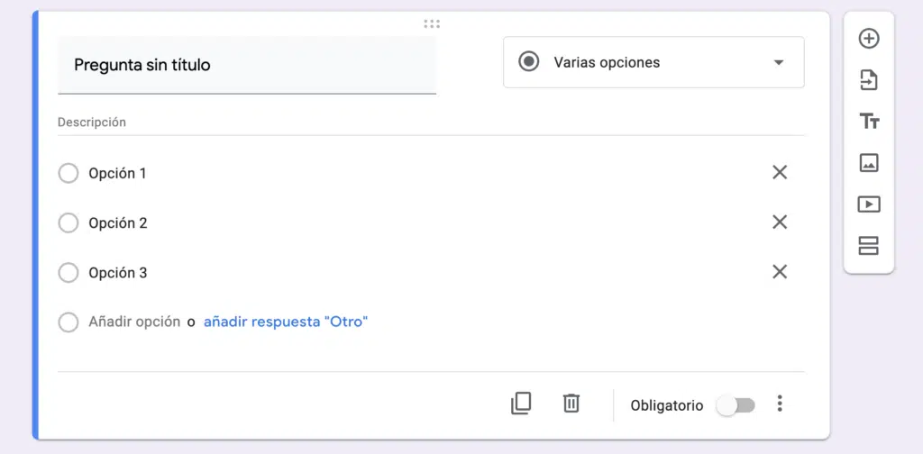Click Añadir opción to add a choice

(x=134, y=322)
